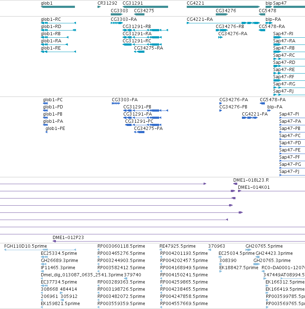Select the blp gene label
This screenshot has height=309, width=305.
click(269, 3)
